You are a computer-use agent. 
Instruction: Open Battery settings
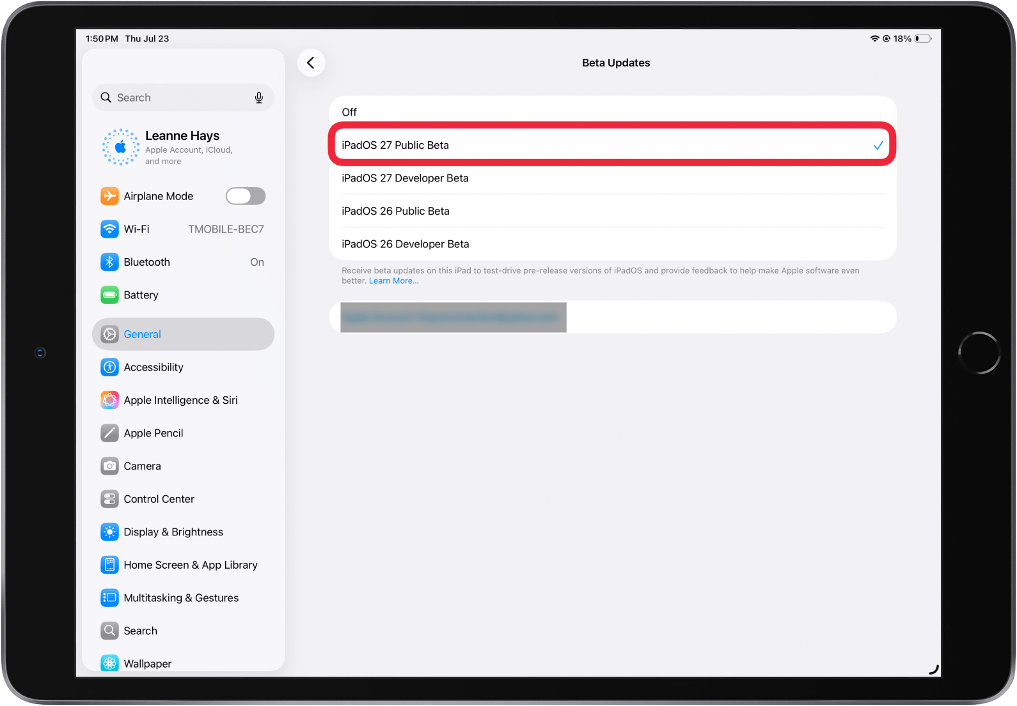coord(183,295)
